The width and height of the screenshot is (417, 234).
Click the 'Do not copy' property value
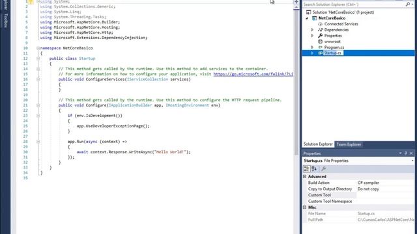368,189
